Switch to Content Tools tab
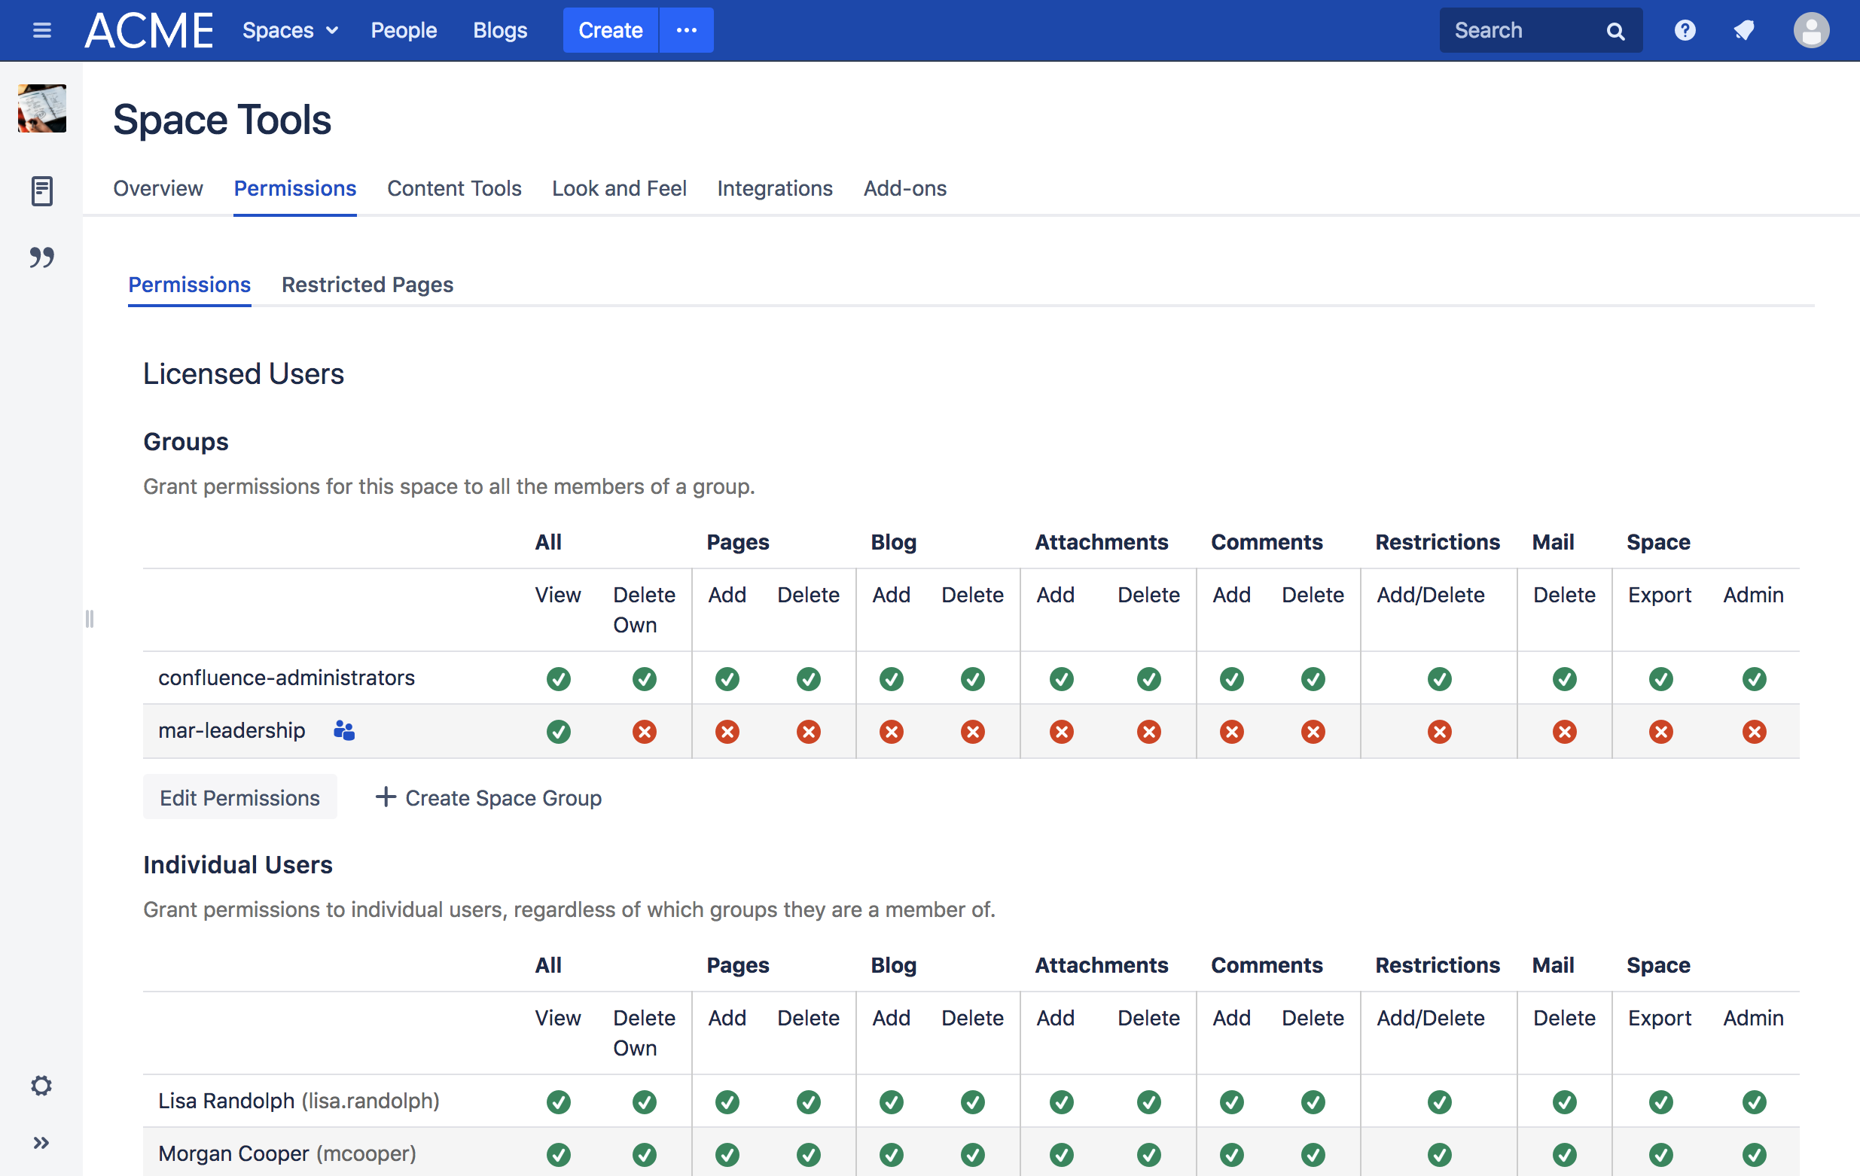Image resolution: width=1860 pixels, height=1176 pixels. (x=453, y=188)
